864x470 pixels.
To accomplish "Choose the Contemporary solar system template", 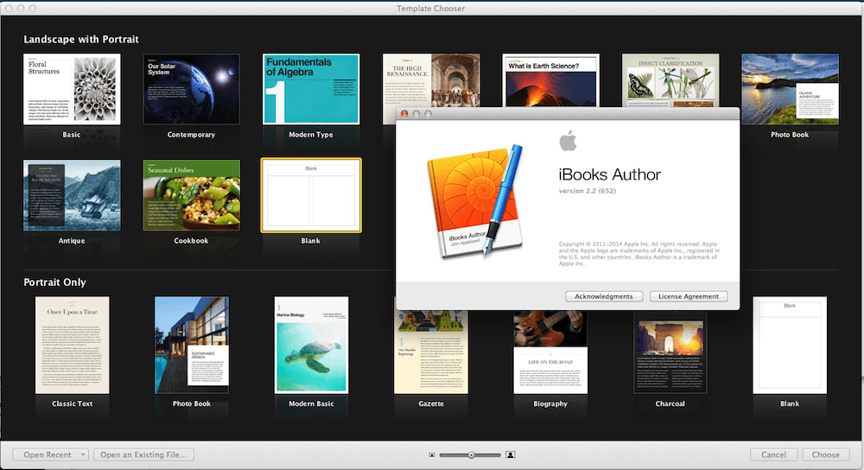I will 191,89.
